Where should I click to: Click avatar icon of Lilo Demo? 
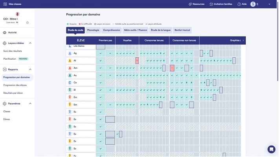click(x=70, y=46)
